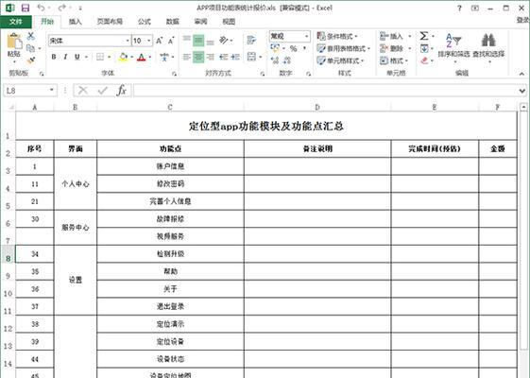This screenshot has width=530, height=378.
Task: Click the Borders icon
Action: pyautogui.click(x=100, y=57)
